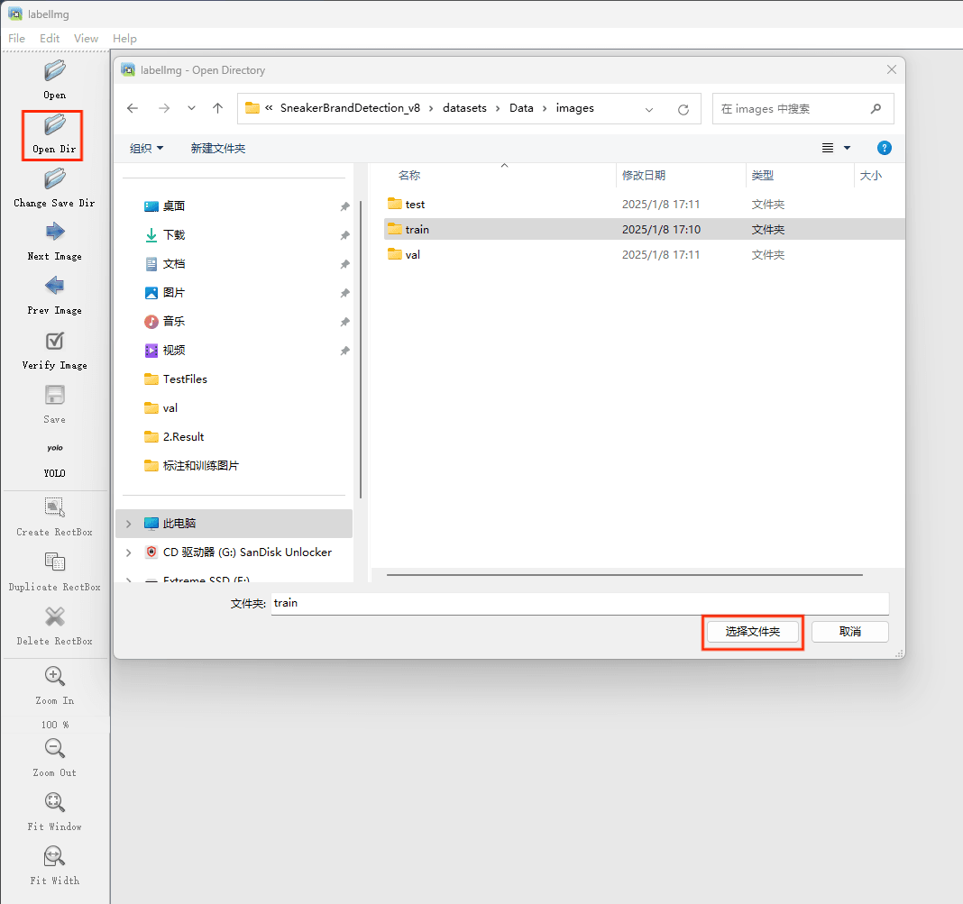Viewport: 963px width, 904px height.
Task: Select the val folder in file list
Action: coord(412,255)
